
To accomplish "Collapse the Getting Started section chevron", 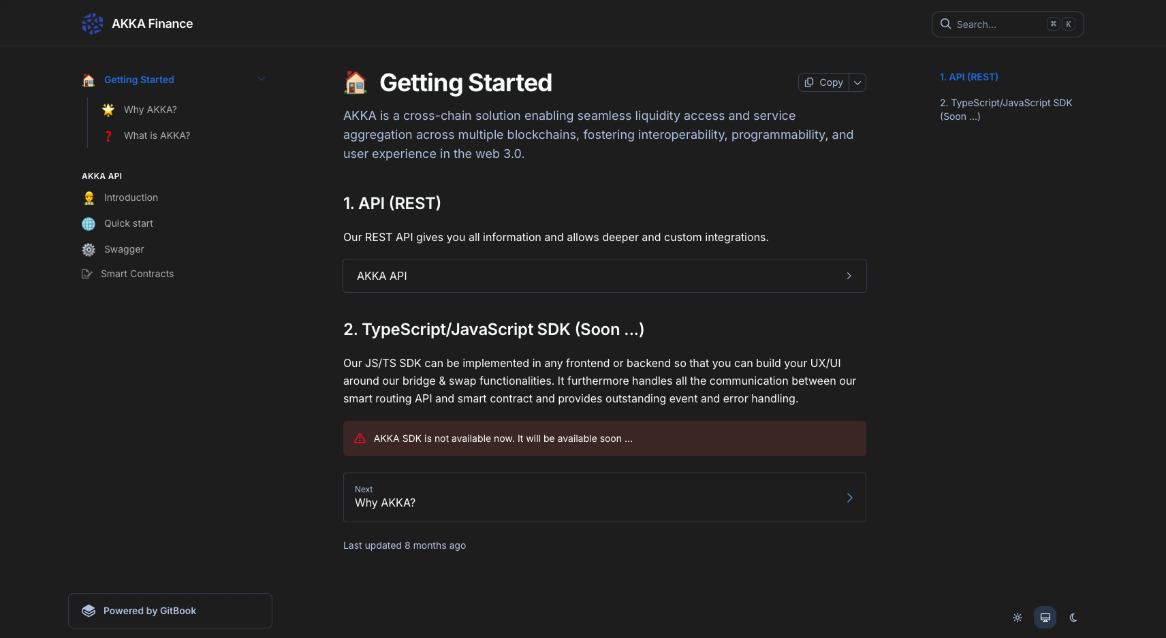I will point(262,79).
